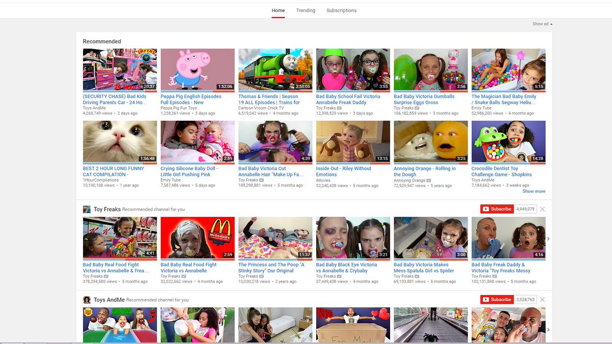Screen dimensions: 612x344
Task: Click Show more under Recommended
Action: click(533, 191)
